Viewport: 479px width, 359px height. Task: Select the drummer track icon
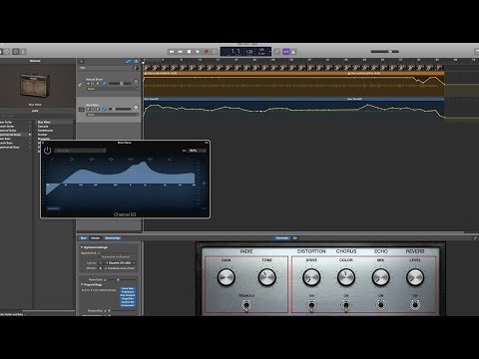click(81, 85)
